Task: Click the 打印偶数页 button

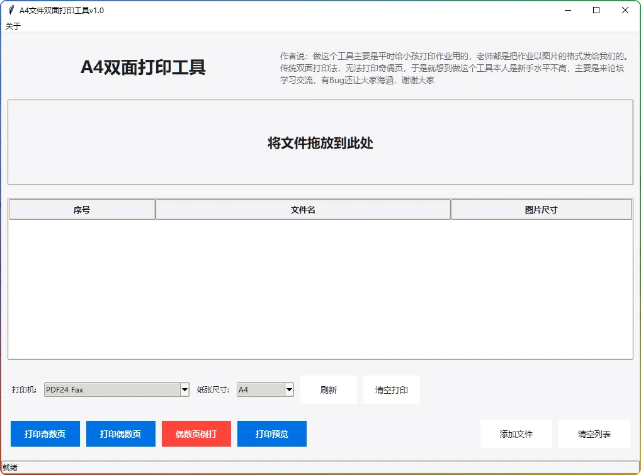Action: click(x=120, y=433)
